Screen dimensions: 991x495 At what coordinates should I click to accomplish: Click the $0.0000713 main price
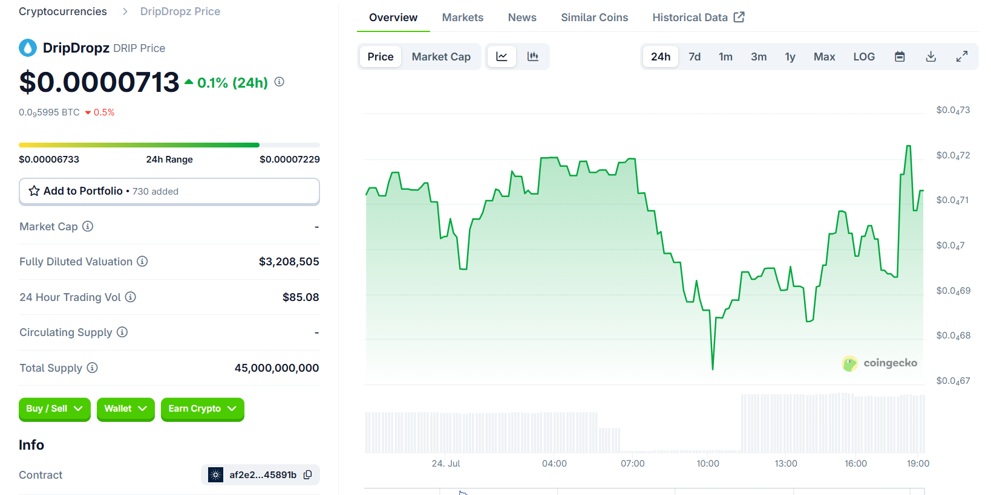(x=99, y=82)
